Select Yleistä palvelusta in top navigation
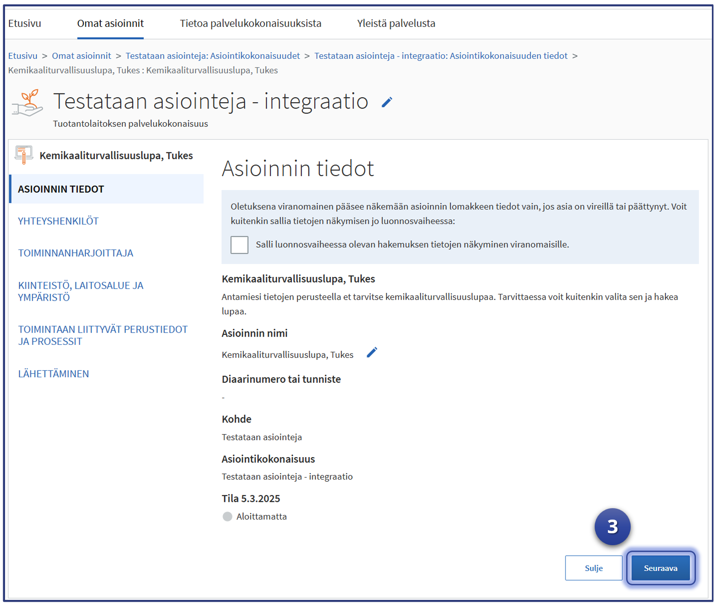The height and width of the screenshot is (604, 716). (x=396, y=23)
